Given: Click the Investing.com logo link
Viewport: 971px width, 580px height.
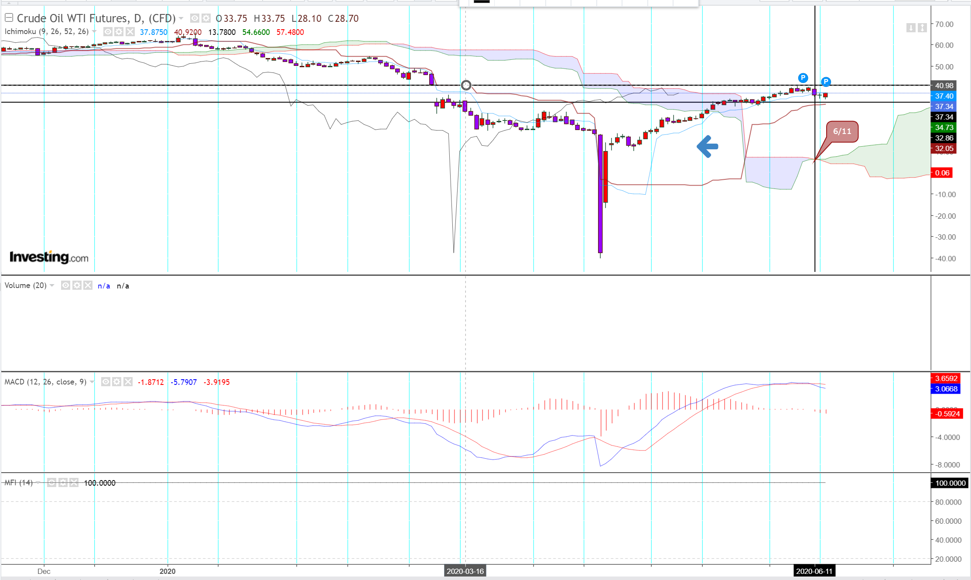Looking at the screenshot, I should tap(49, 257).
